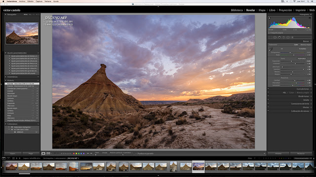Go forward with the filmstrip right arrow

(20, 158)
